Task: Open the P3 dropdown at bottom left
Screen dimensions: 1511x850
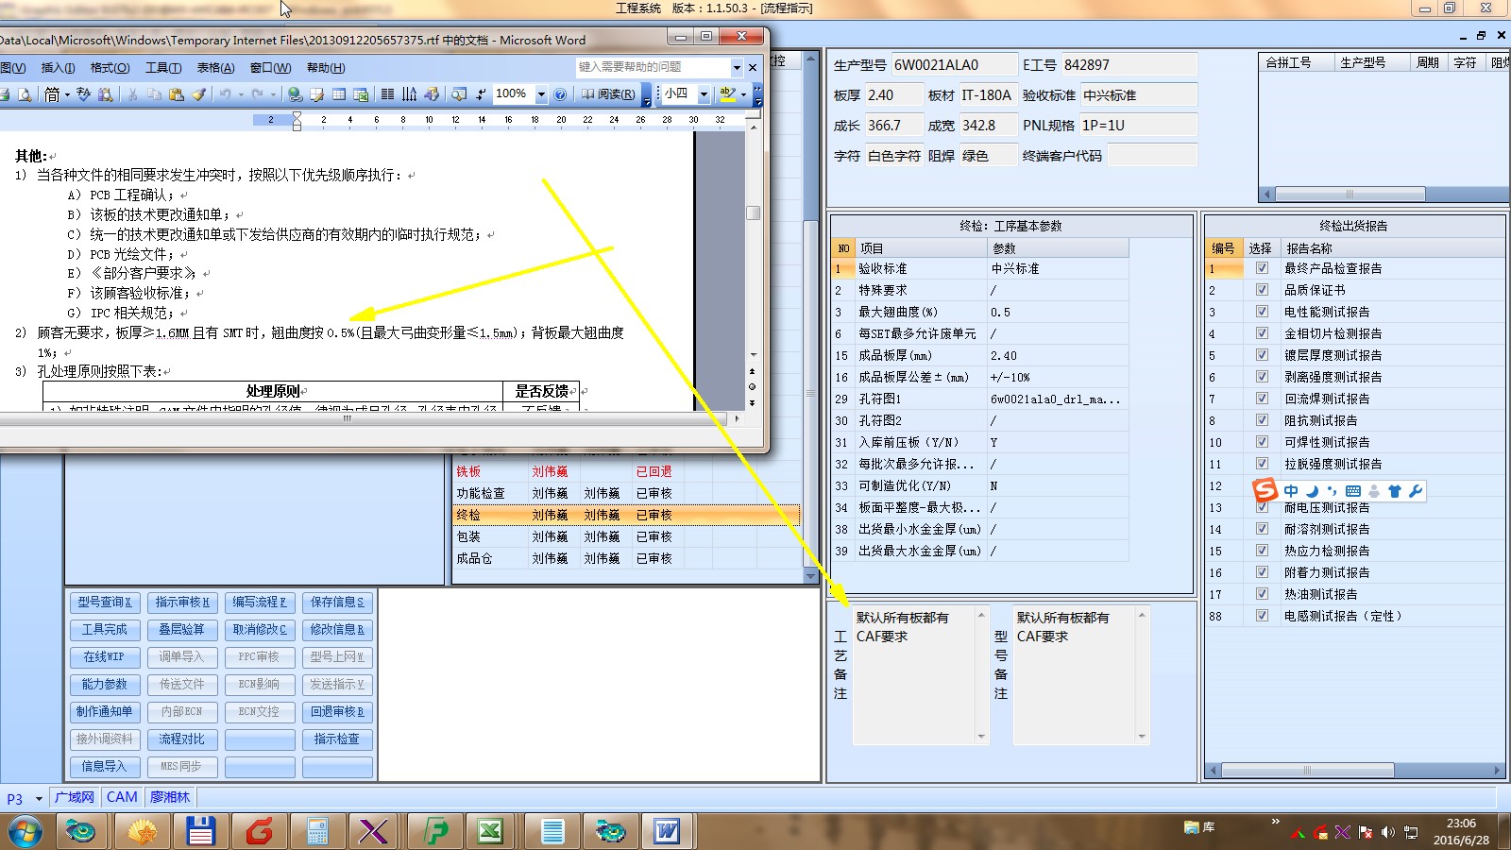Action: (x=39, y=799)
